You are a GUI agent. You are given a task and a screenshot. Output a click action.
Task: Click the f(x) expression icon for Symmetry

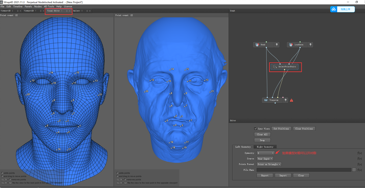tap(359, 153)
